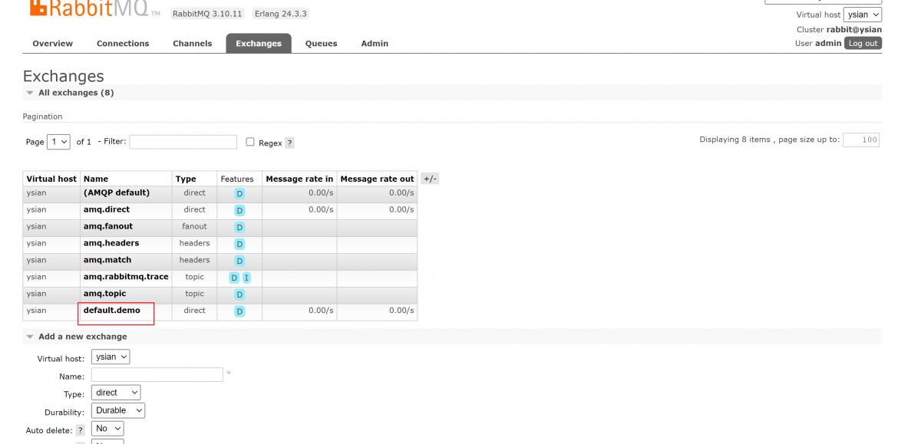The width and height of the screenshot is (898, 444).
Task: Click the +/- column toggle icon
Action: tap(430, 179)
